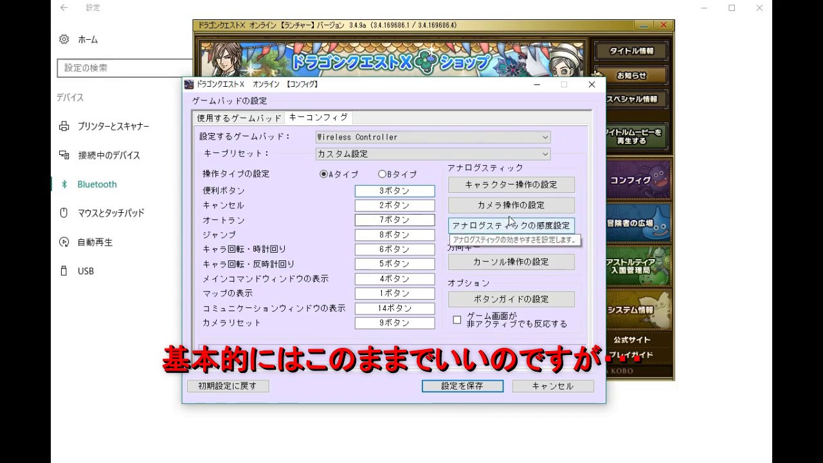Select the Bタイプ radio button
This screenshot has width=823, height=463.
382,174
